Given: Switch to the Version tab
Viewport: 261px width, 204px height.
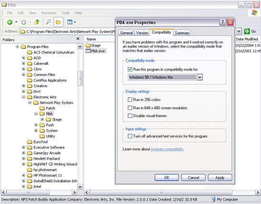Looking at the screenshot, I should tap(142, 33).
